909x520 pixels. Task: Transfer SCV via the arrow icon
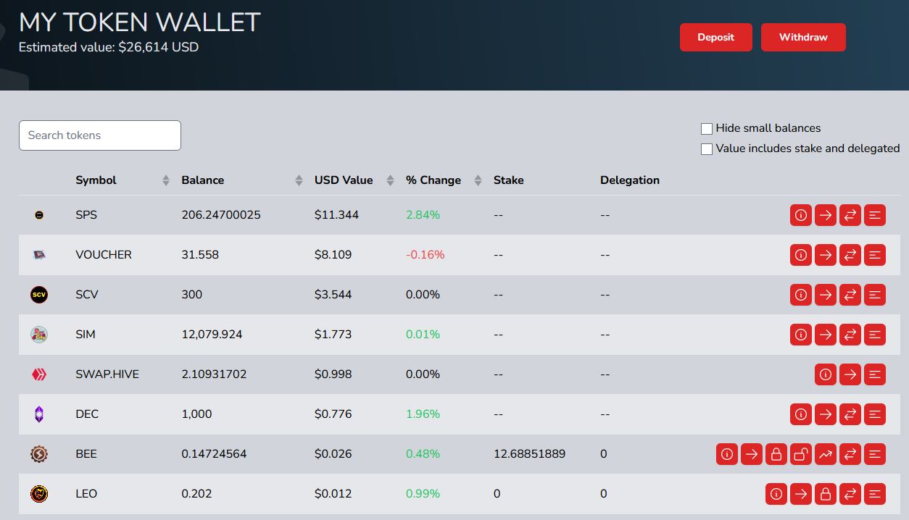point(826,295)
